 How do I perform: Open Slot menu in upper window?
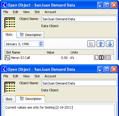tap(37, 12)
